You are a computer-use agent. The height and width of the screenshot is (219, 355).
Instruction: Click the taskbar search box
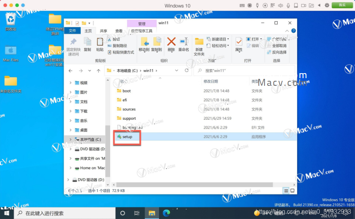pos(65,213)
